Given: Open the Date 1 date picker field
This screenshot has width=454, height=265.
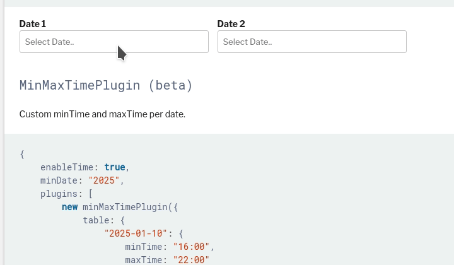Looking at the screenshot, I should [114, 42].
